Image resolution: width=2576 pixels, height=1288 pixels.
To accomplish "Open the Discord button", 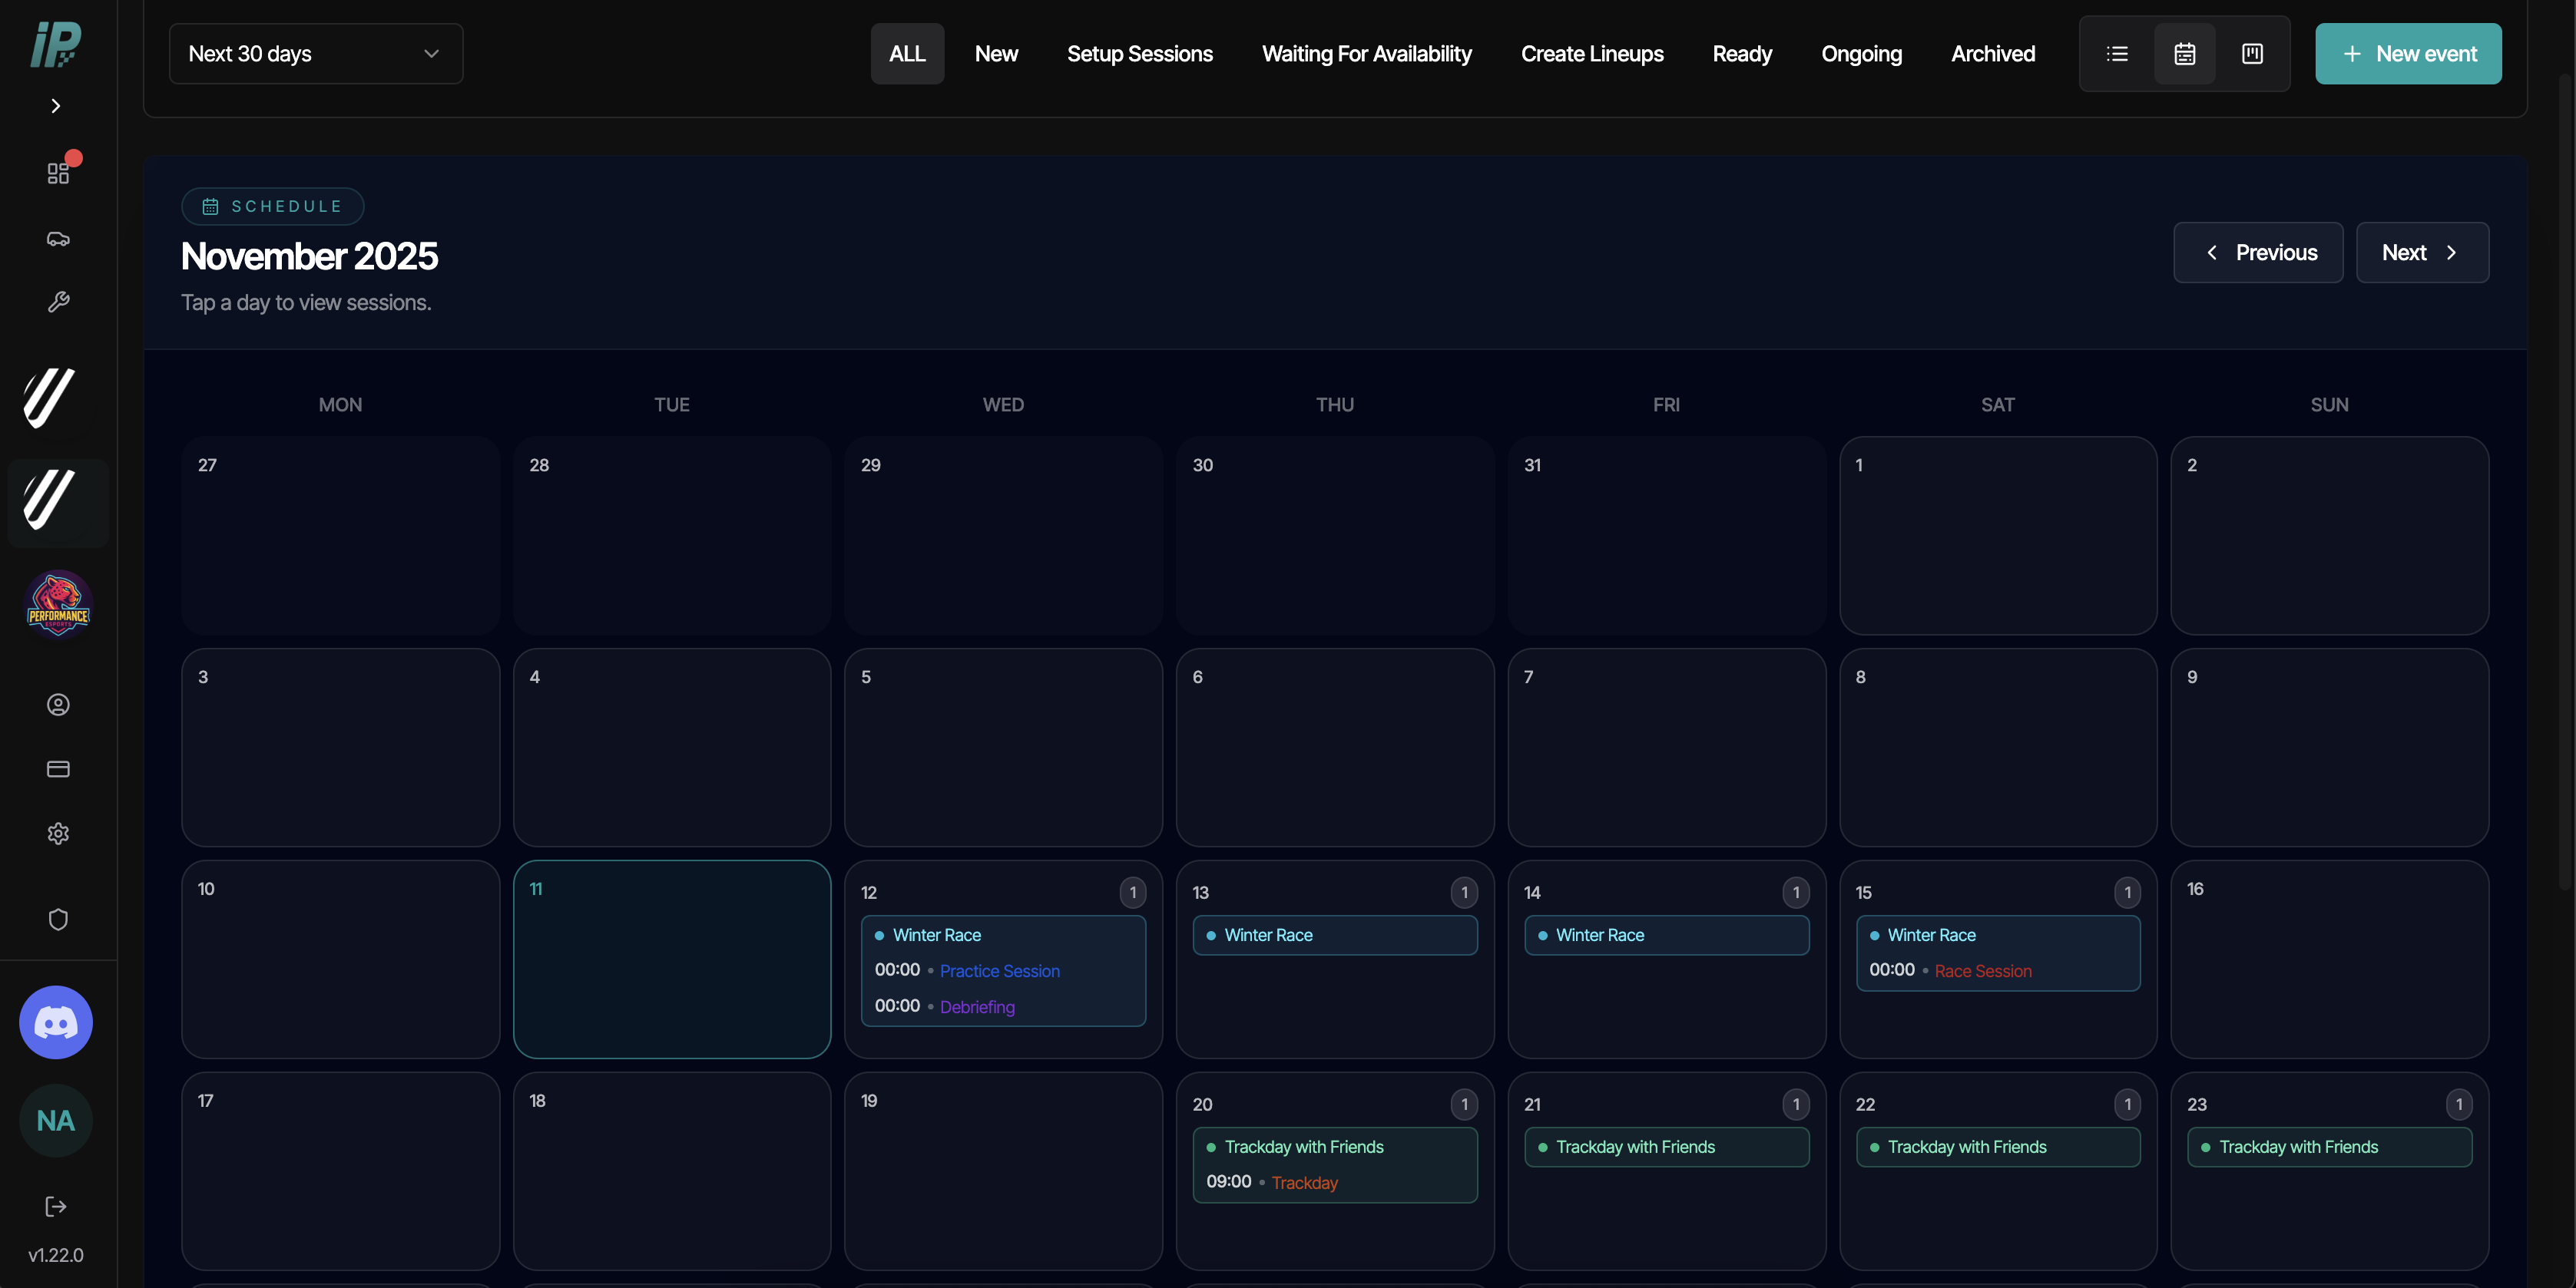I will pos(56,1022).
